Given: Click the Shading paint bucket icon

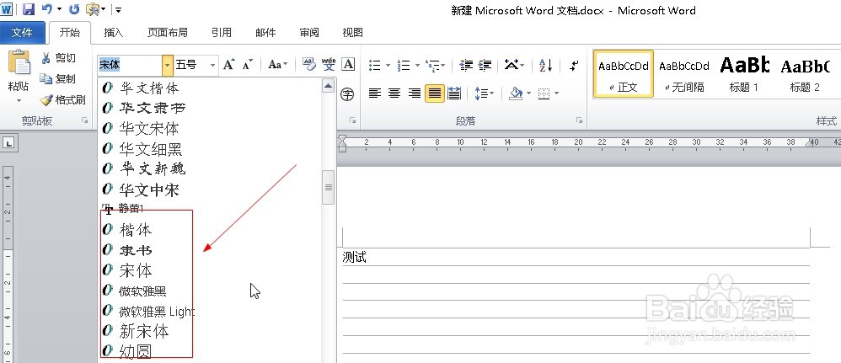Looking at the screenshot, I should (516, 93).
